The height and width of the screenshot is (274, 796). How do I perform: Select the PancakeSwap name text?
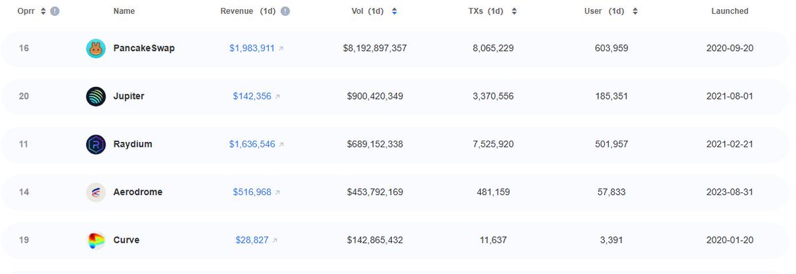point(143,48)
